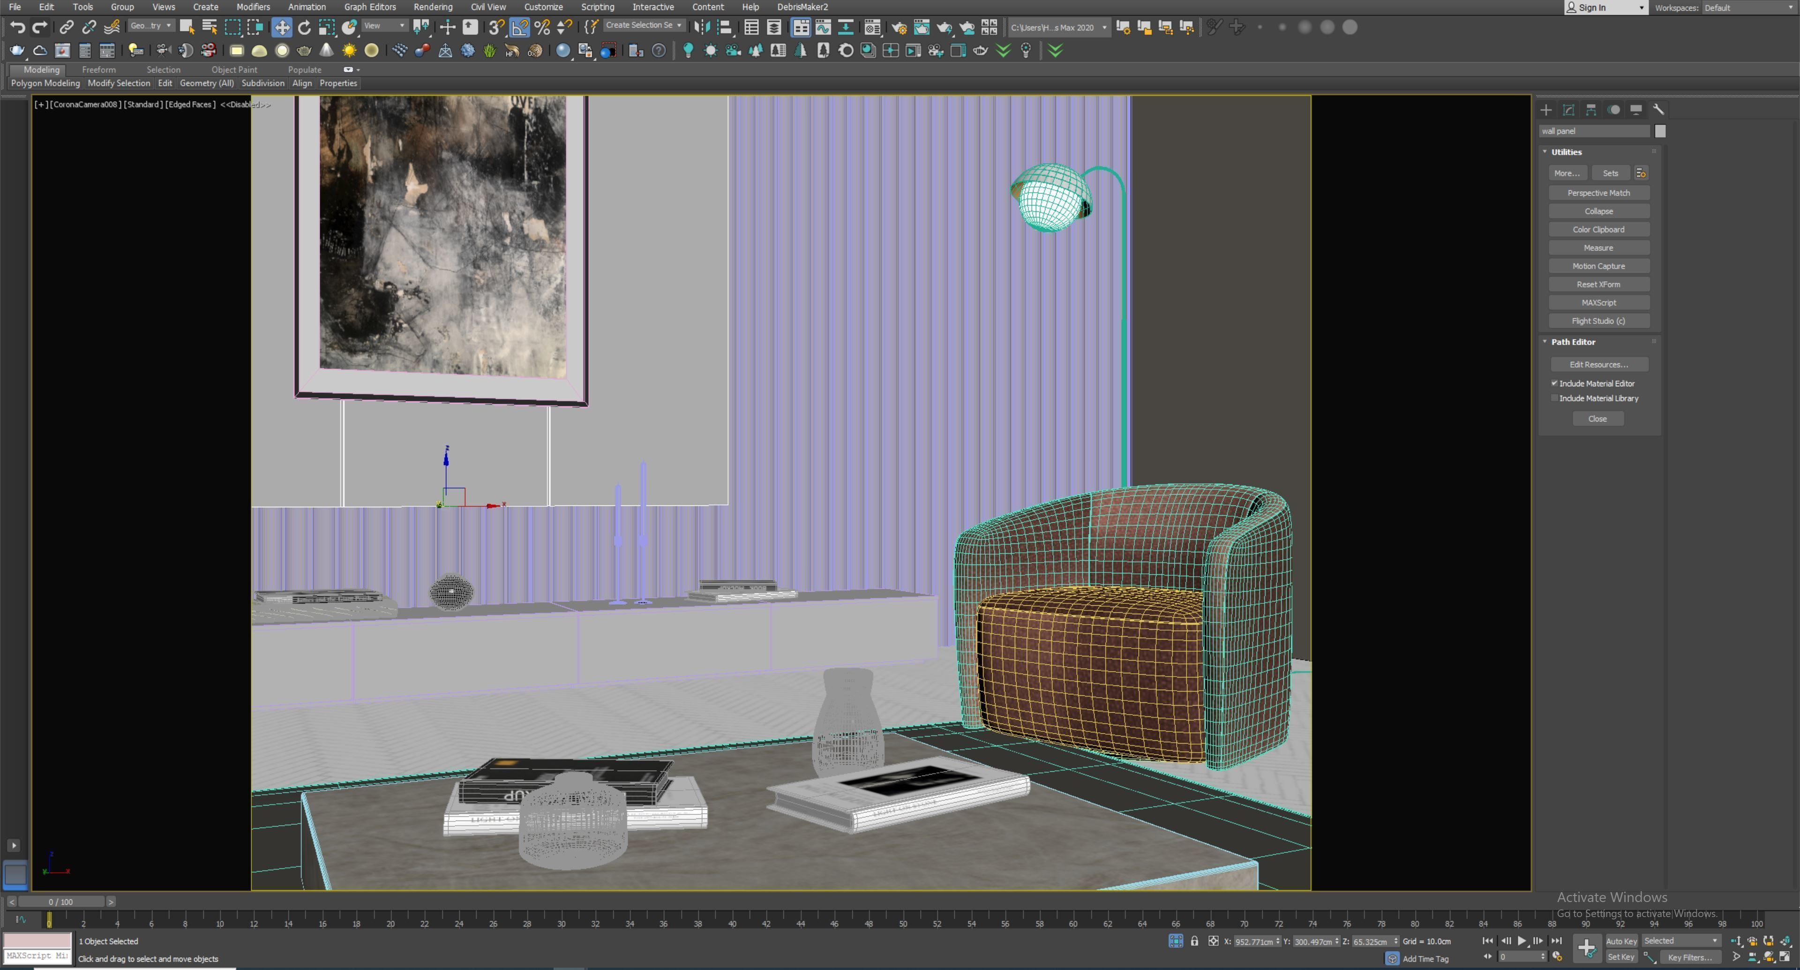Click the question mark help icon in toolbar

[x=658, y=50]
